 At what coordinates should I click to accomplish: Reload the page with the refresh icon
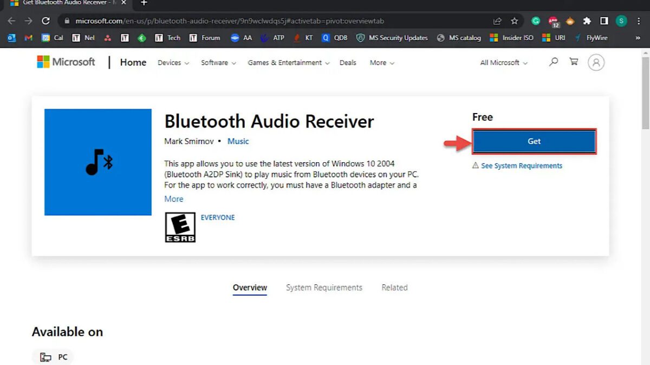click(46, 21)
